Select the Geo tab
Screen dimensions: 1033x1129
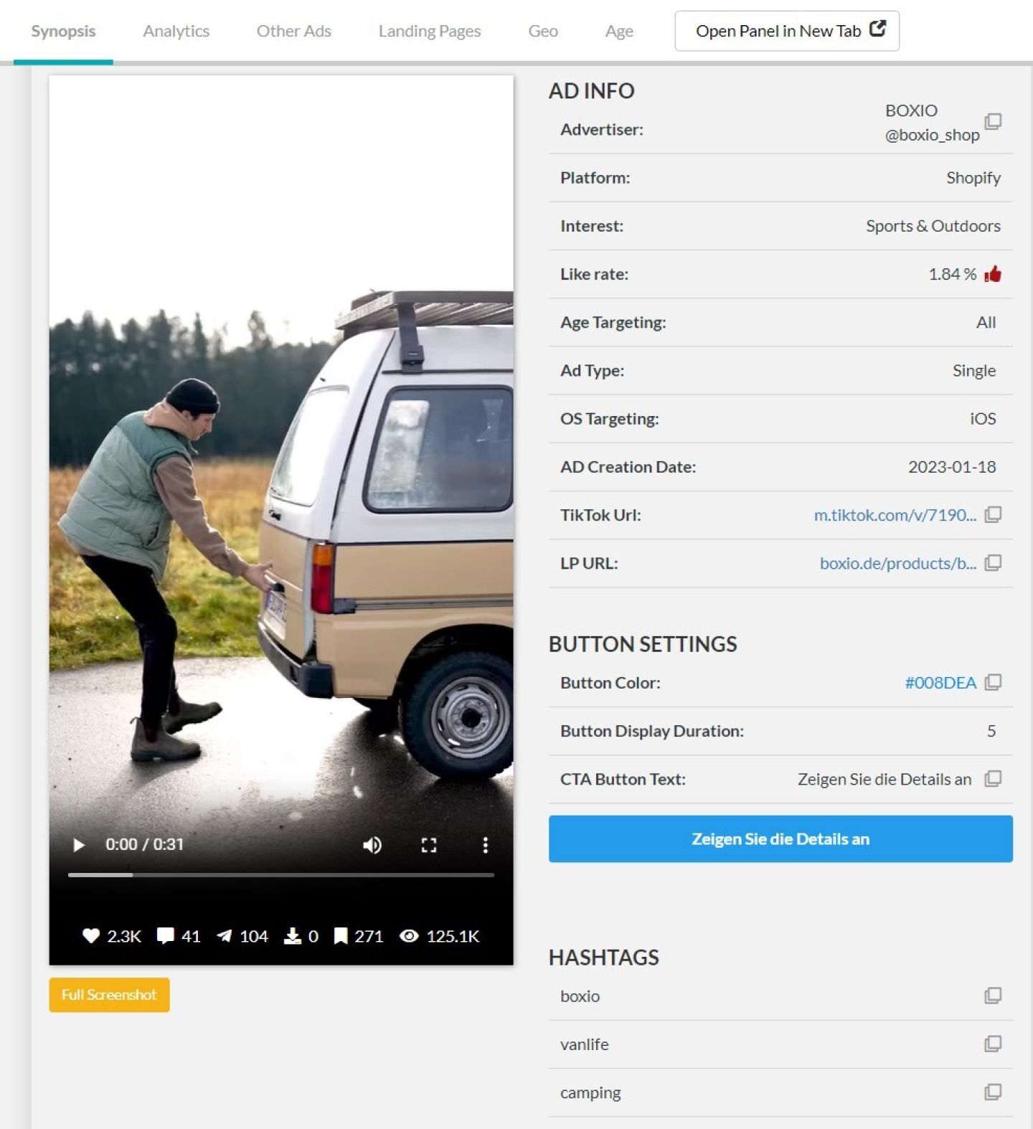pos(542,31)
